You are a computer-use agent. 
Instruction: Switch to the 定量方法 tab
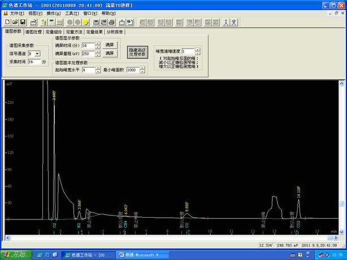[x=74, y=32]
